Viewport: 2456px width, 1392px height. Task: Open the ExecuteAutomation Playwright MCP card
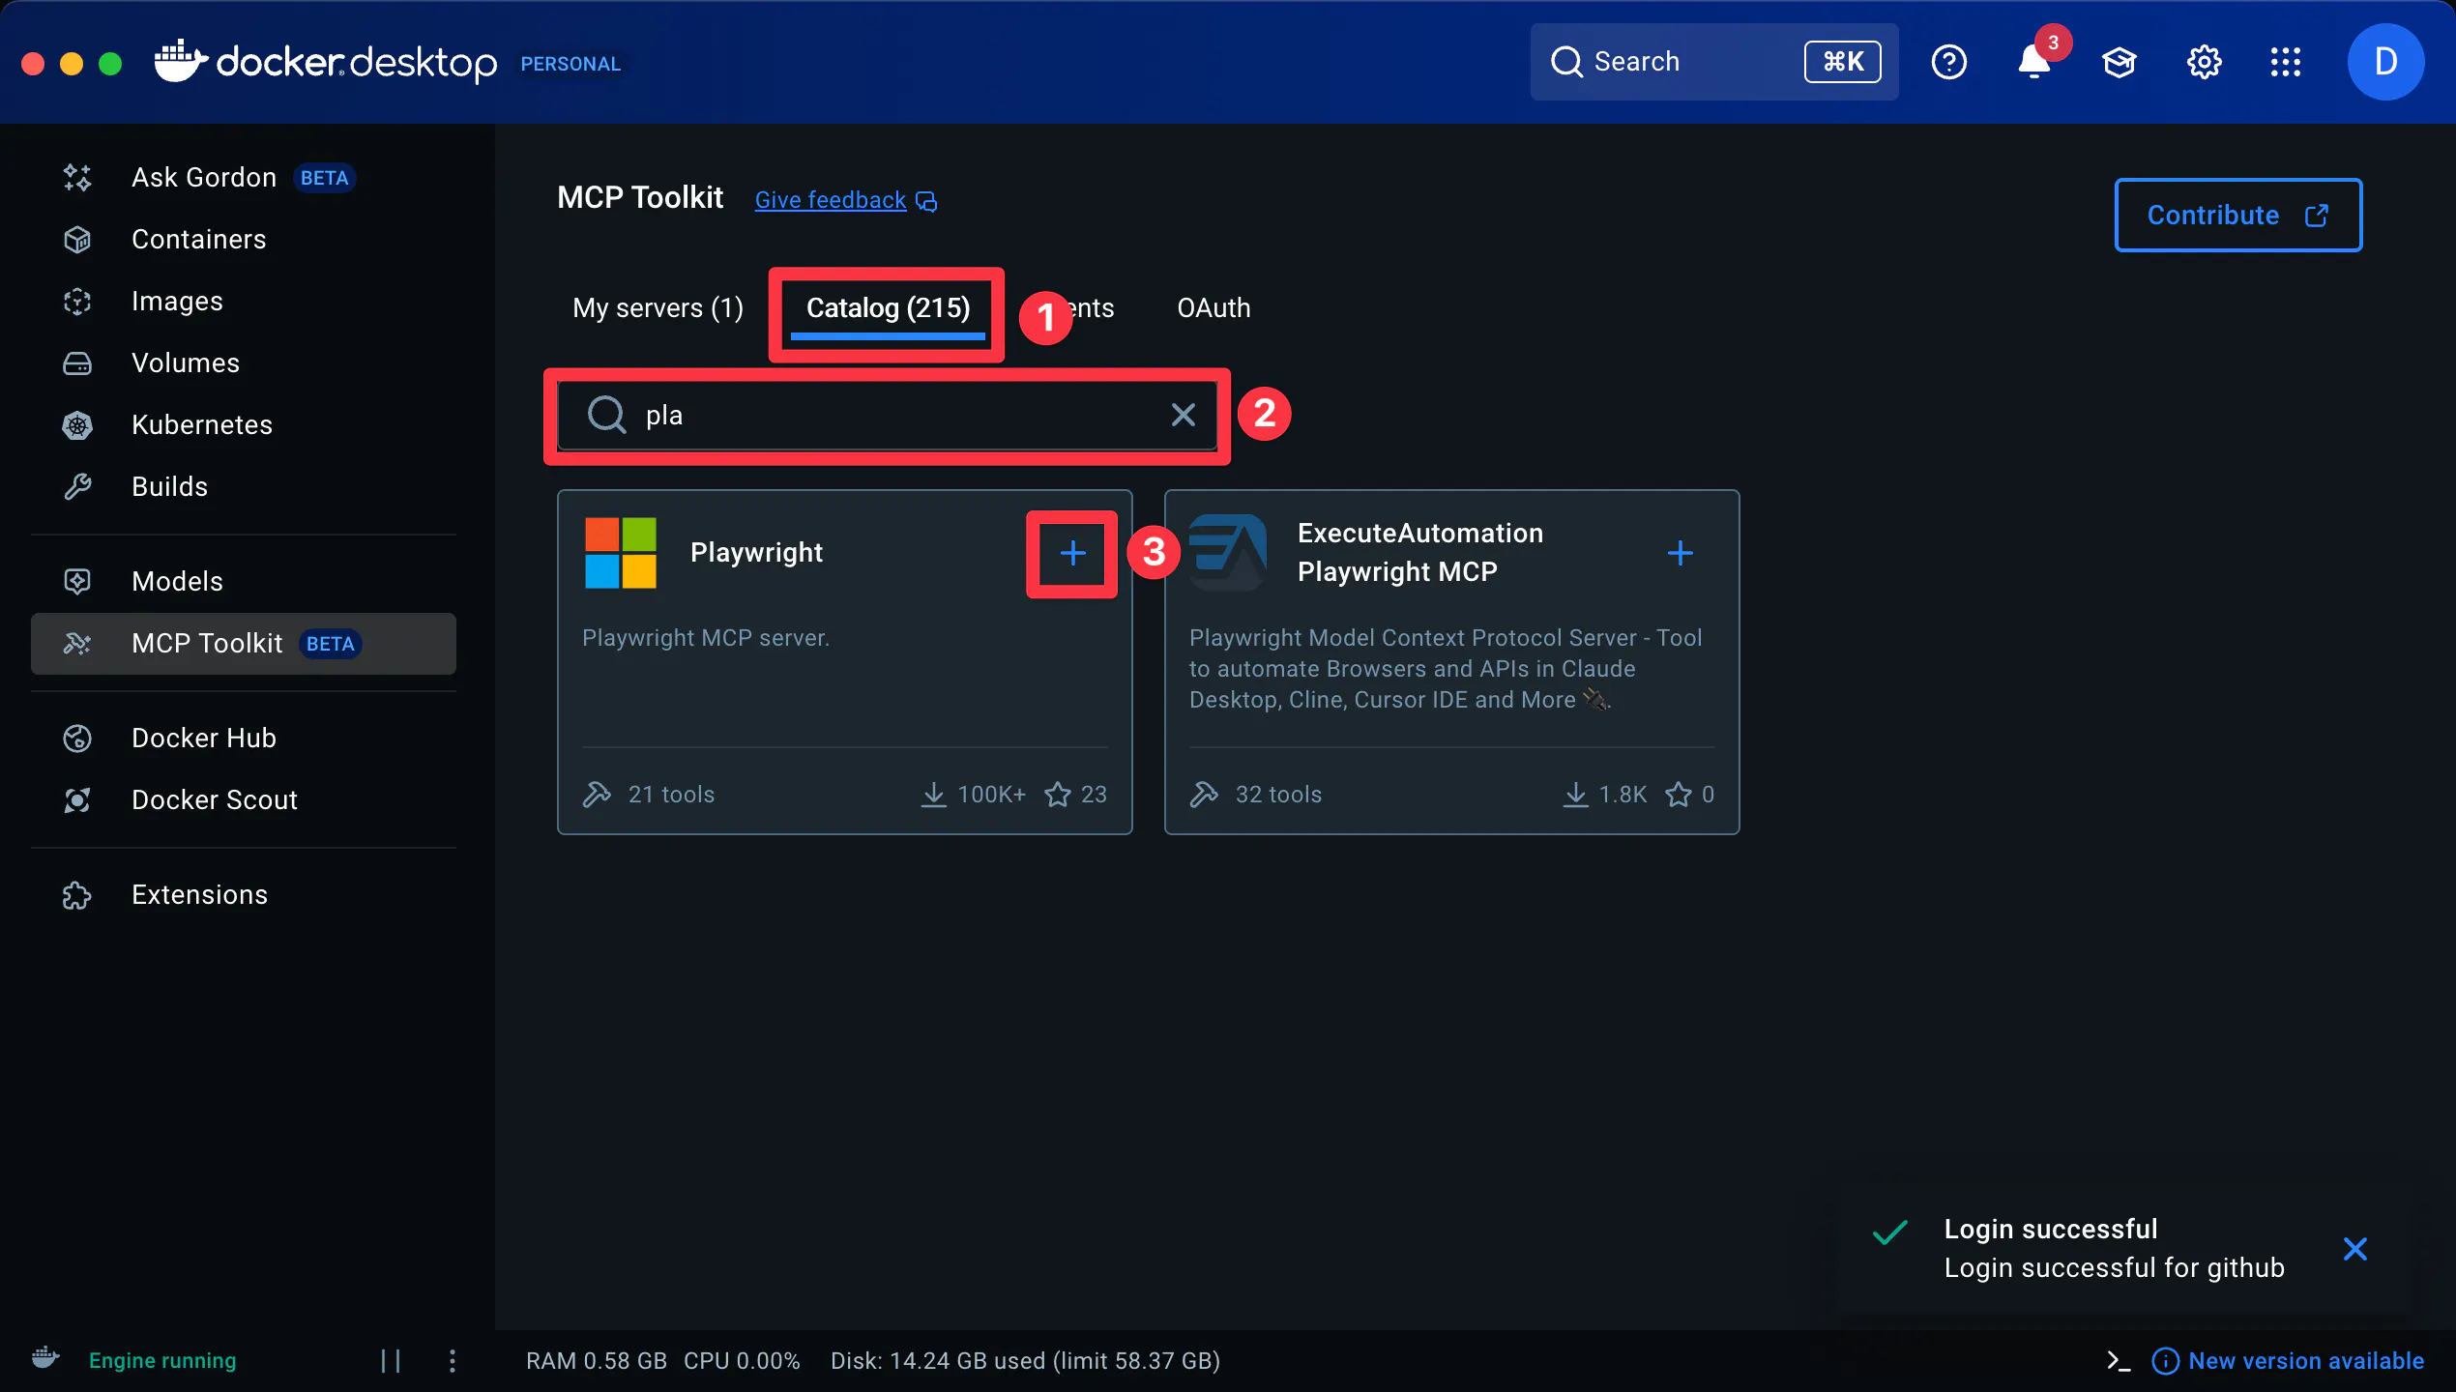click(x=1451, y=662)
